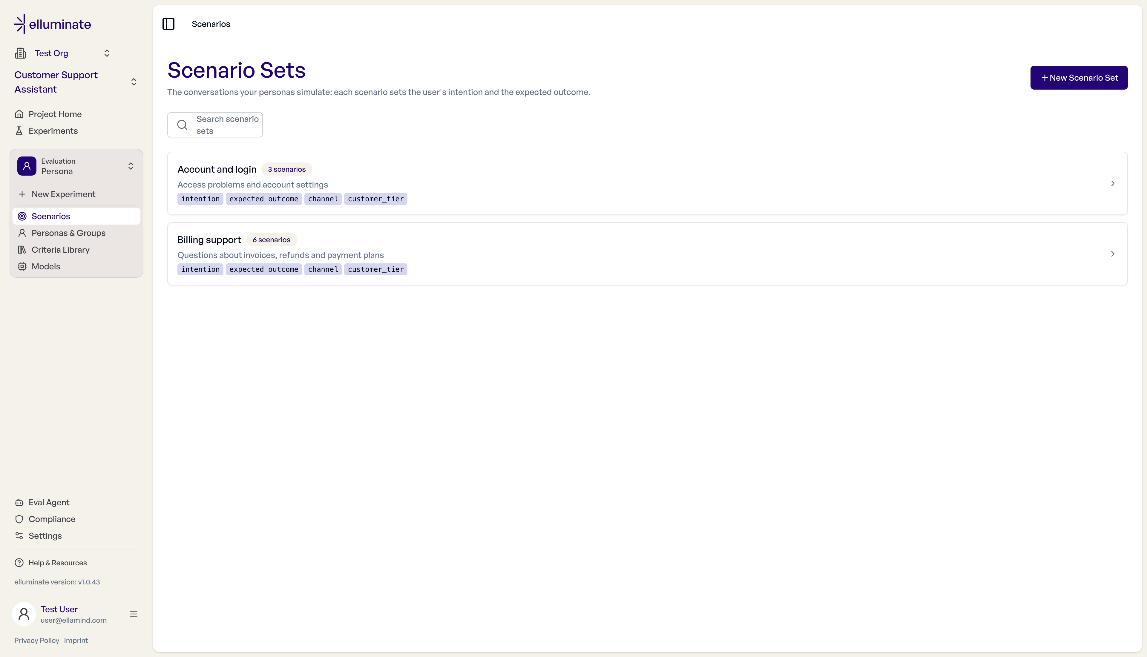This screenshot has width=1147, height=657.
Task: Open the Billing support scenario set
Action: (x=647, y=254)
